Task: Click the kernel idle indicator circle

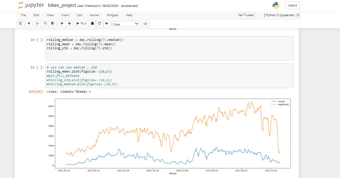Action: 298,15
